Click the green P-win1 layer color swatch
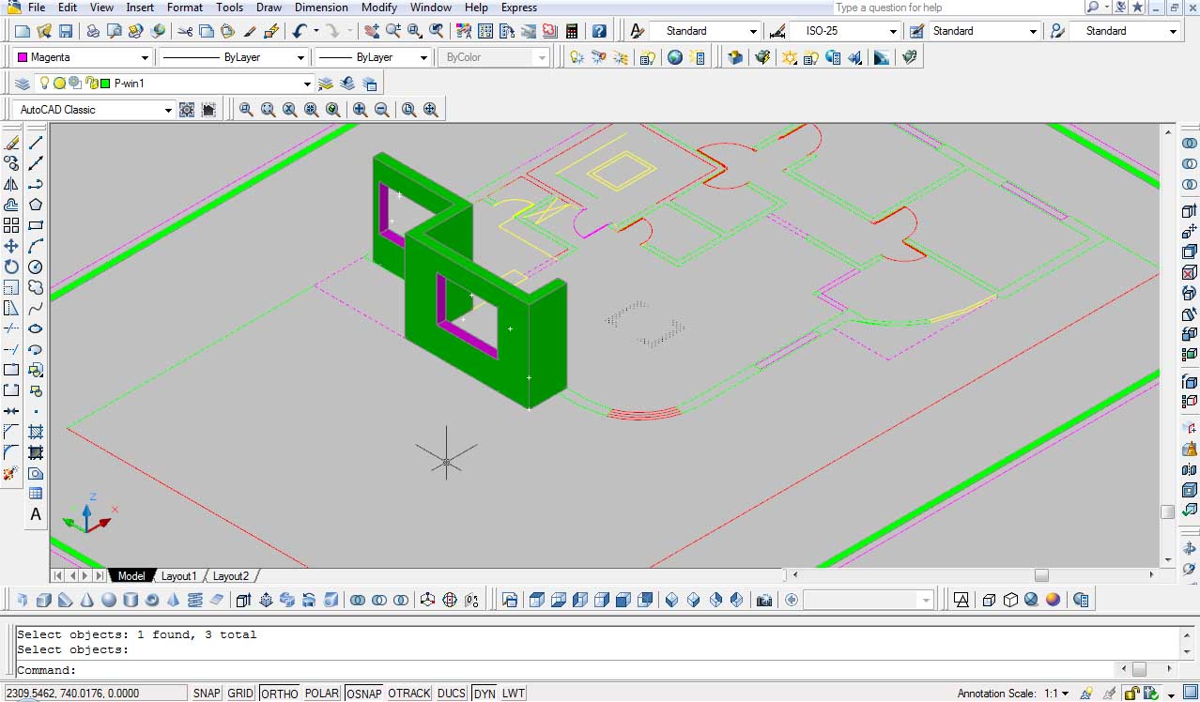Viewport: 1200px width, 702px height. pyautogui.click(x=105, y=84)
